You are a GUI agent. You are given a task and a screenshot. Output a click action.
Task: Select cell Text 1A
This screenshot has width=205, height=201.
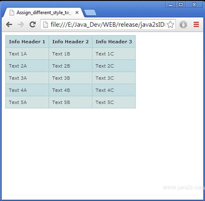click(27, 54)
